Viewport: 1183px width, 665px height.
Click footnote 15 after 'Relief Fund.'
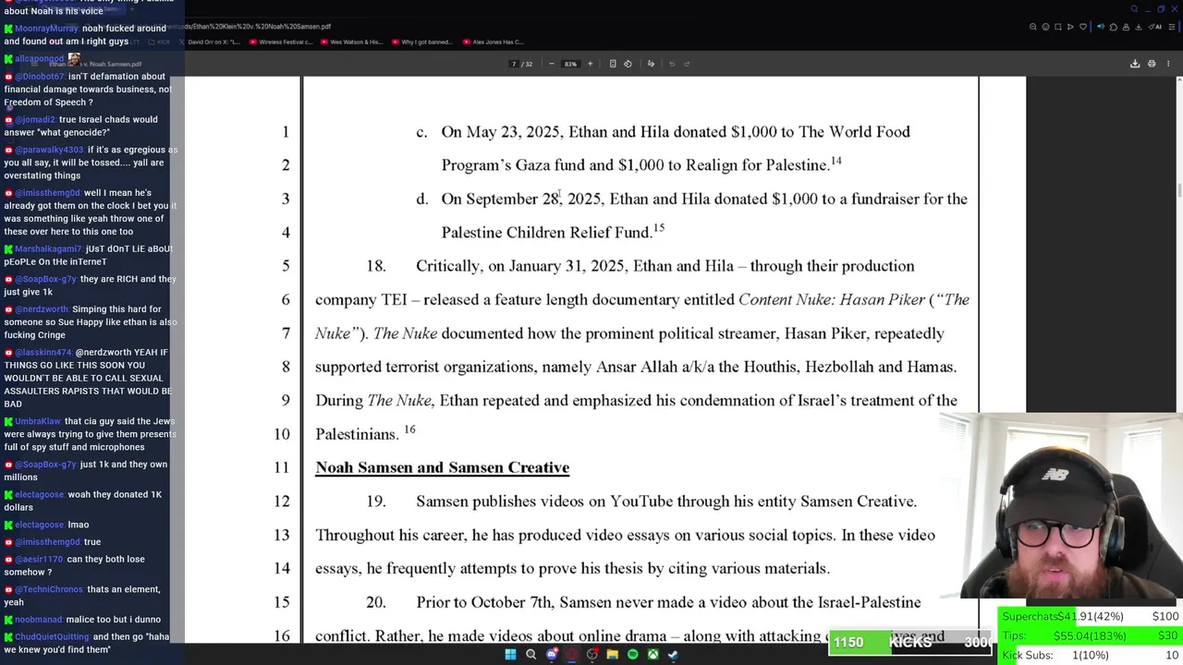tap(659, 228)
